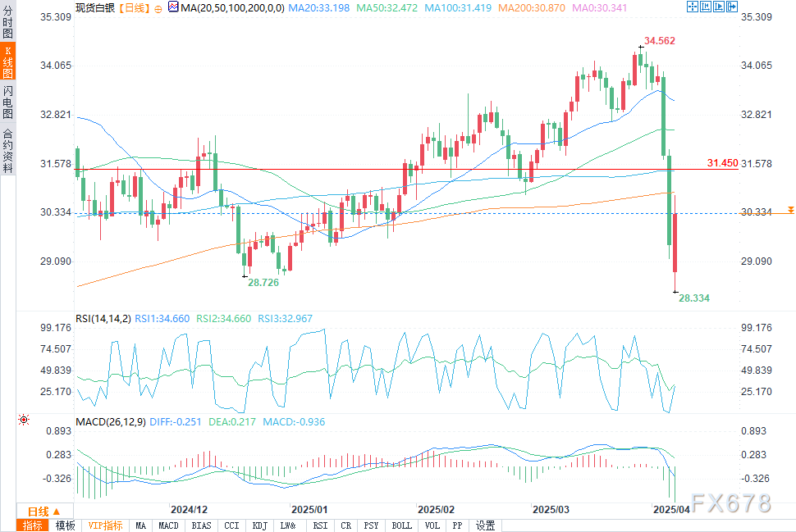This screenshot has width=796, height=532.
Task: Toggle the CCI indicator
Action: [x=231, y=525]
